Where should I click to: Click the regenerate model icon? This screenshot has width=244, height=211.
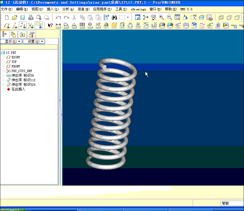tap(106, 17)
